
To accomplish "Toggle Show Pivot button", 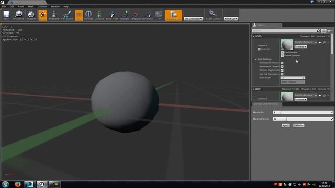I will [112, 15].
